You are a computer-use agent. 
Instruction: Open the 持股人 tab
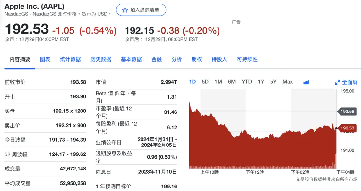pos(219,59)
